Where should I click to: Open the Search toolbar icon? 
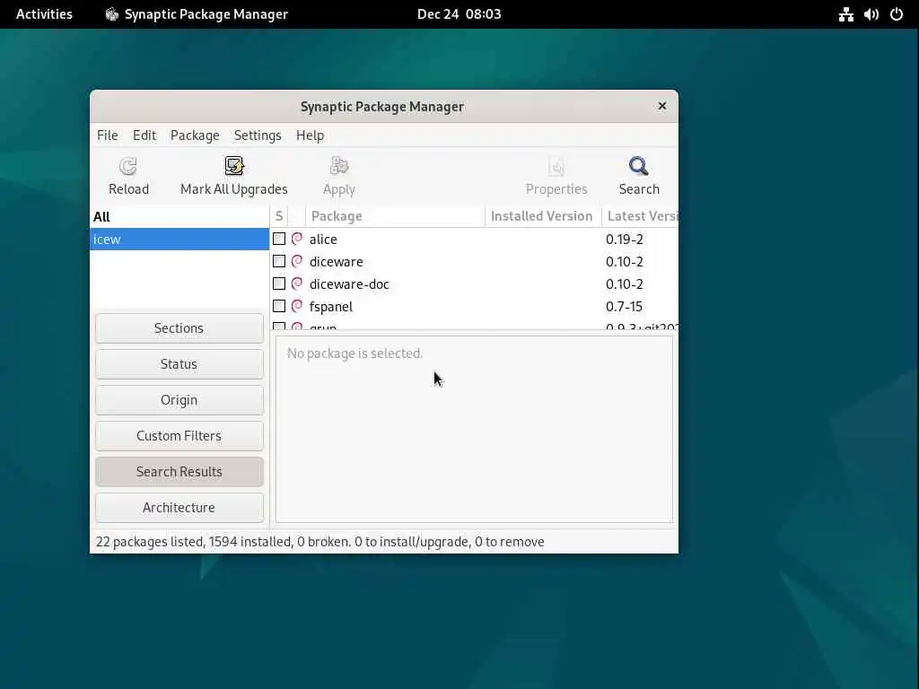click(639, 166)
